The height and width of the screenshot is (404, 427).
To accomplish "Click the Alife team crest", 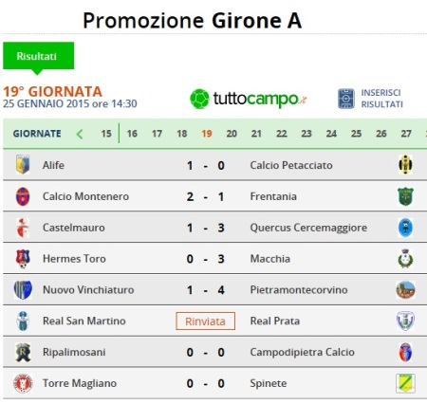I will point(23,165).
